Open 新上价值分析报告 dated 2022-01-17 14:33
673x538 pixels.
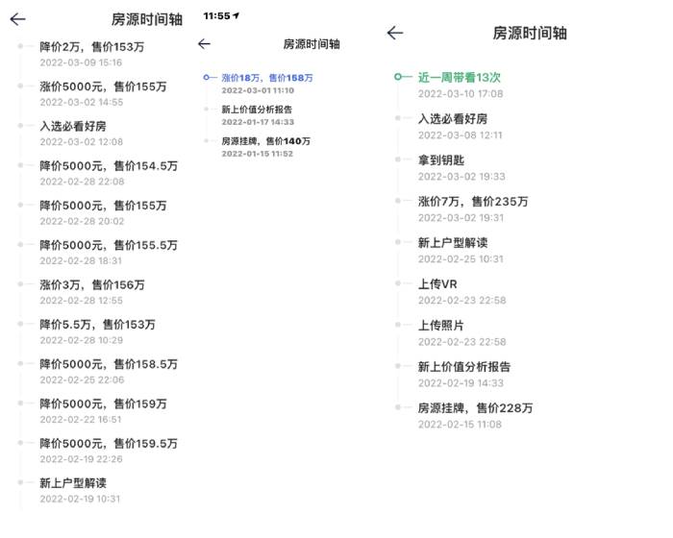[x=257, y=110]
